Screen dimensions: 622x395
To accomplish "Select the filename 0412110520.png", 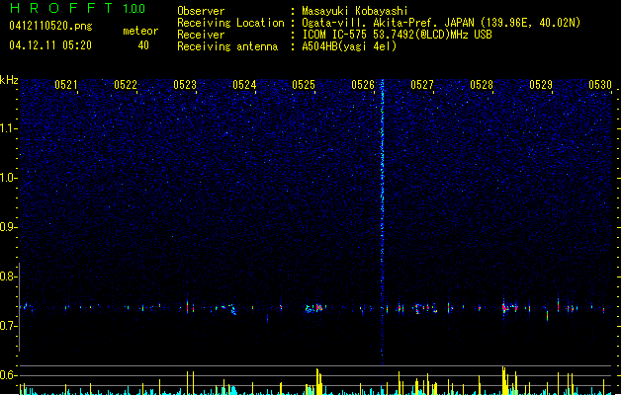I will 50,26.
